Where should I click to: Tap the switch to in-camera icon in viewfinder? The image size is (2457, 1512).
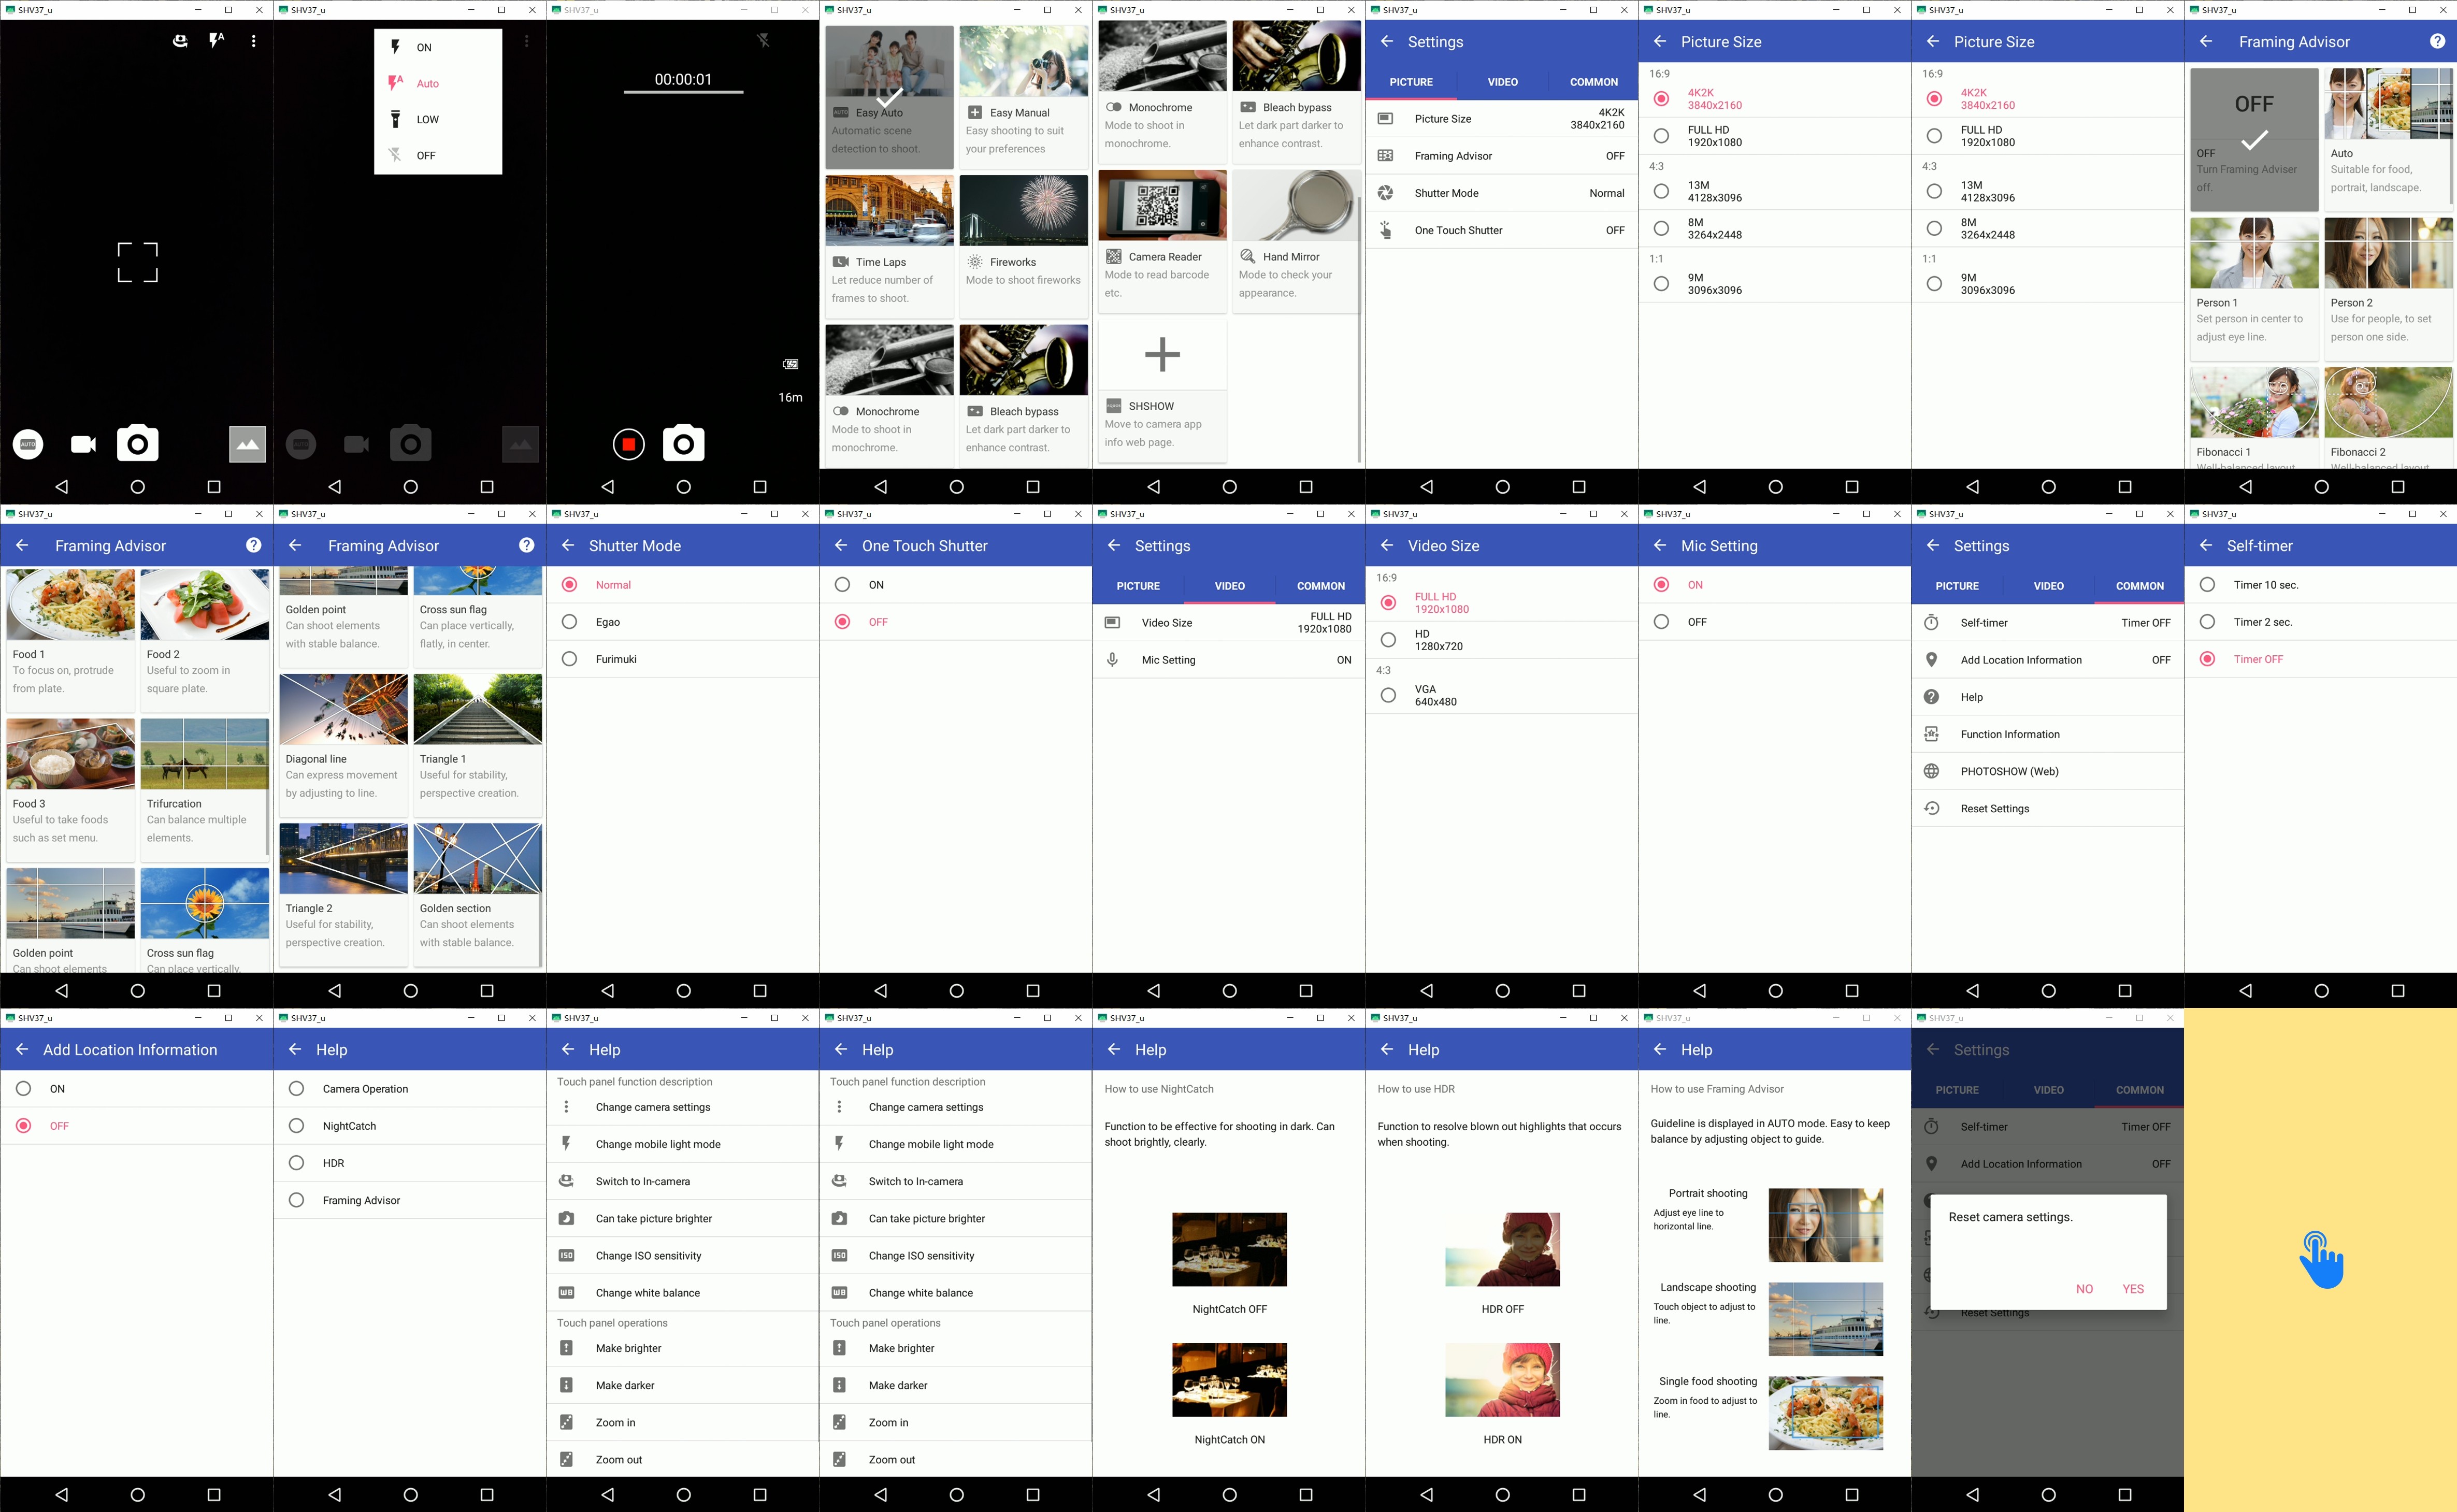click(x=180, y=41)
